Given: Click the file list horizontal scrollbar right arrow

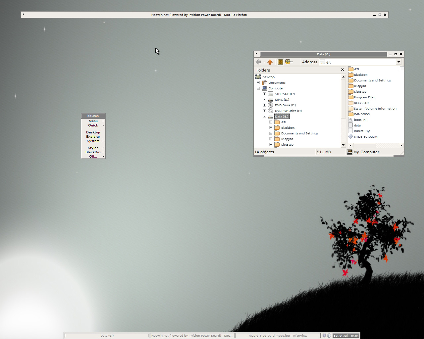Looking at the screenshot, I should click(401, 145).
